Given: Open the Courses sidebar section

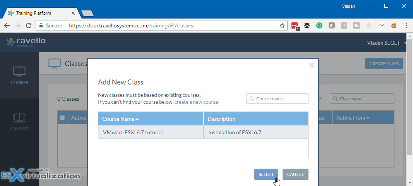Looking at the screenshot, I should pyautogui.click(x=19, y=122).
